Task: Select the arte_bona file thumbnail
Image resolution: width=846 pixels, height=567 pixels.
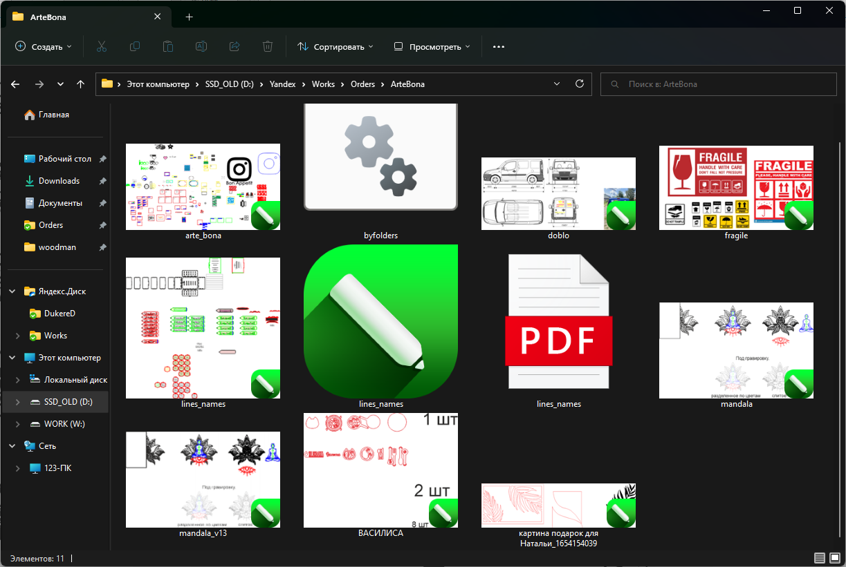Action: coord(203,186)
